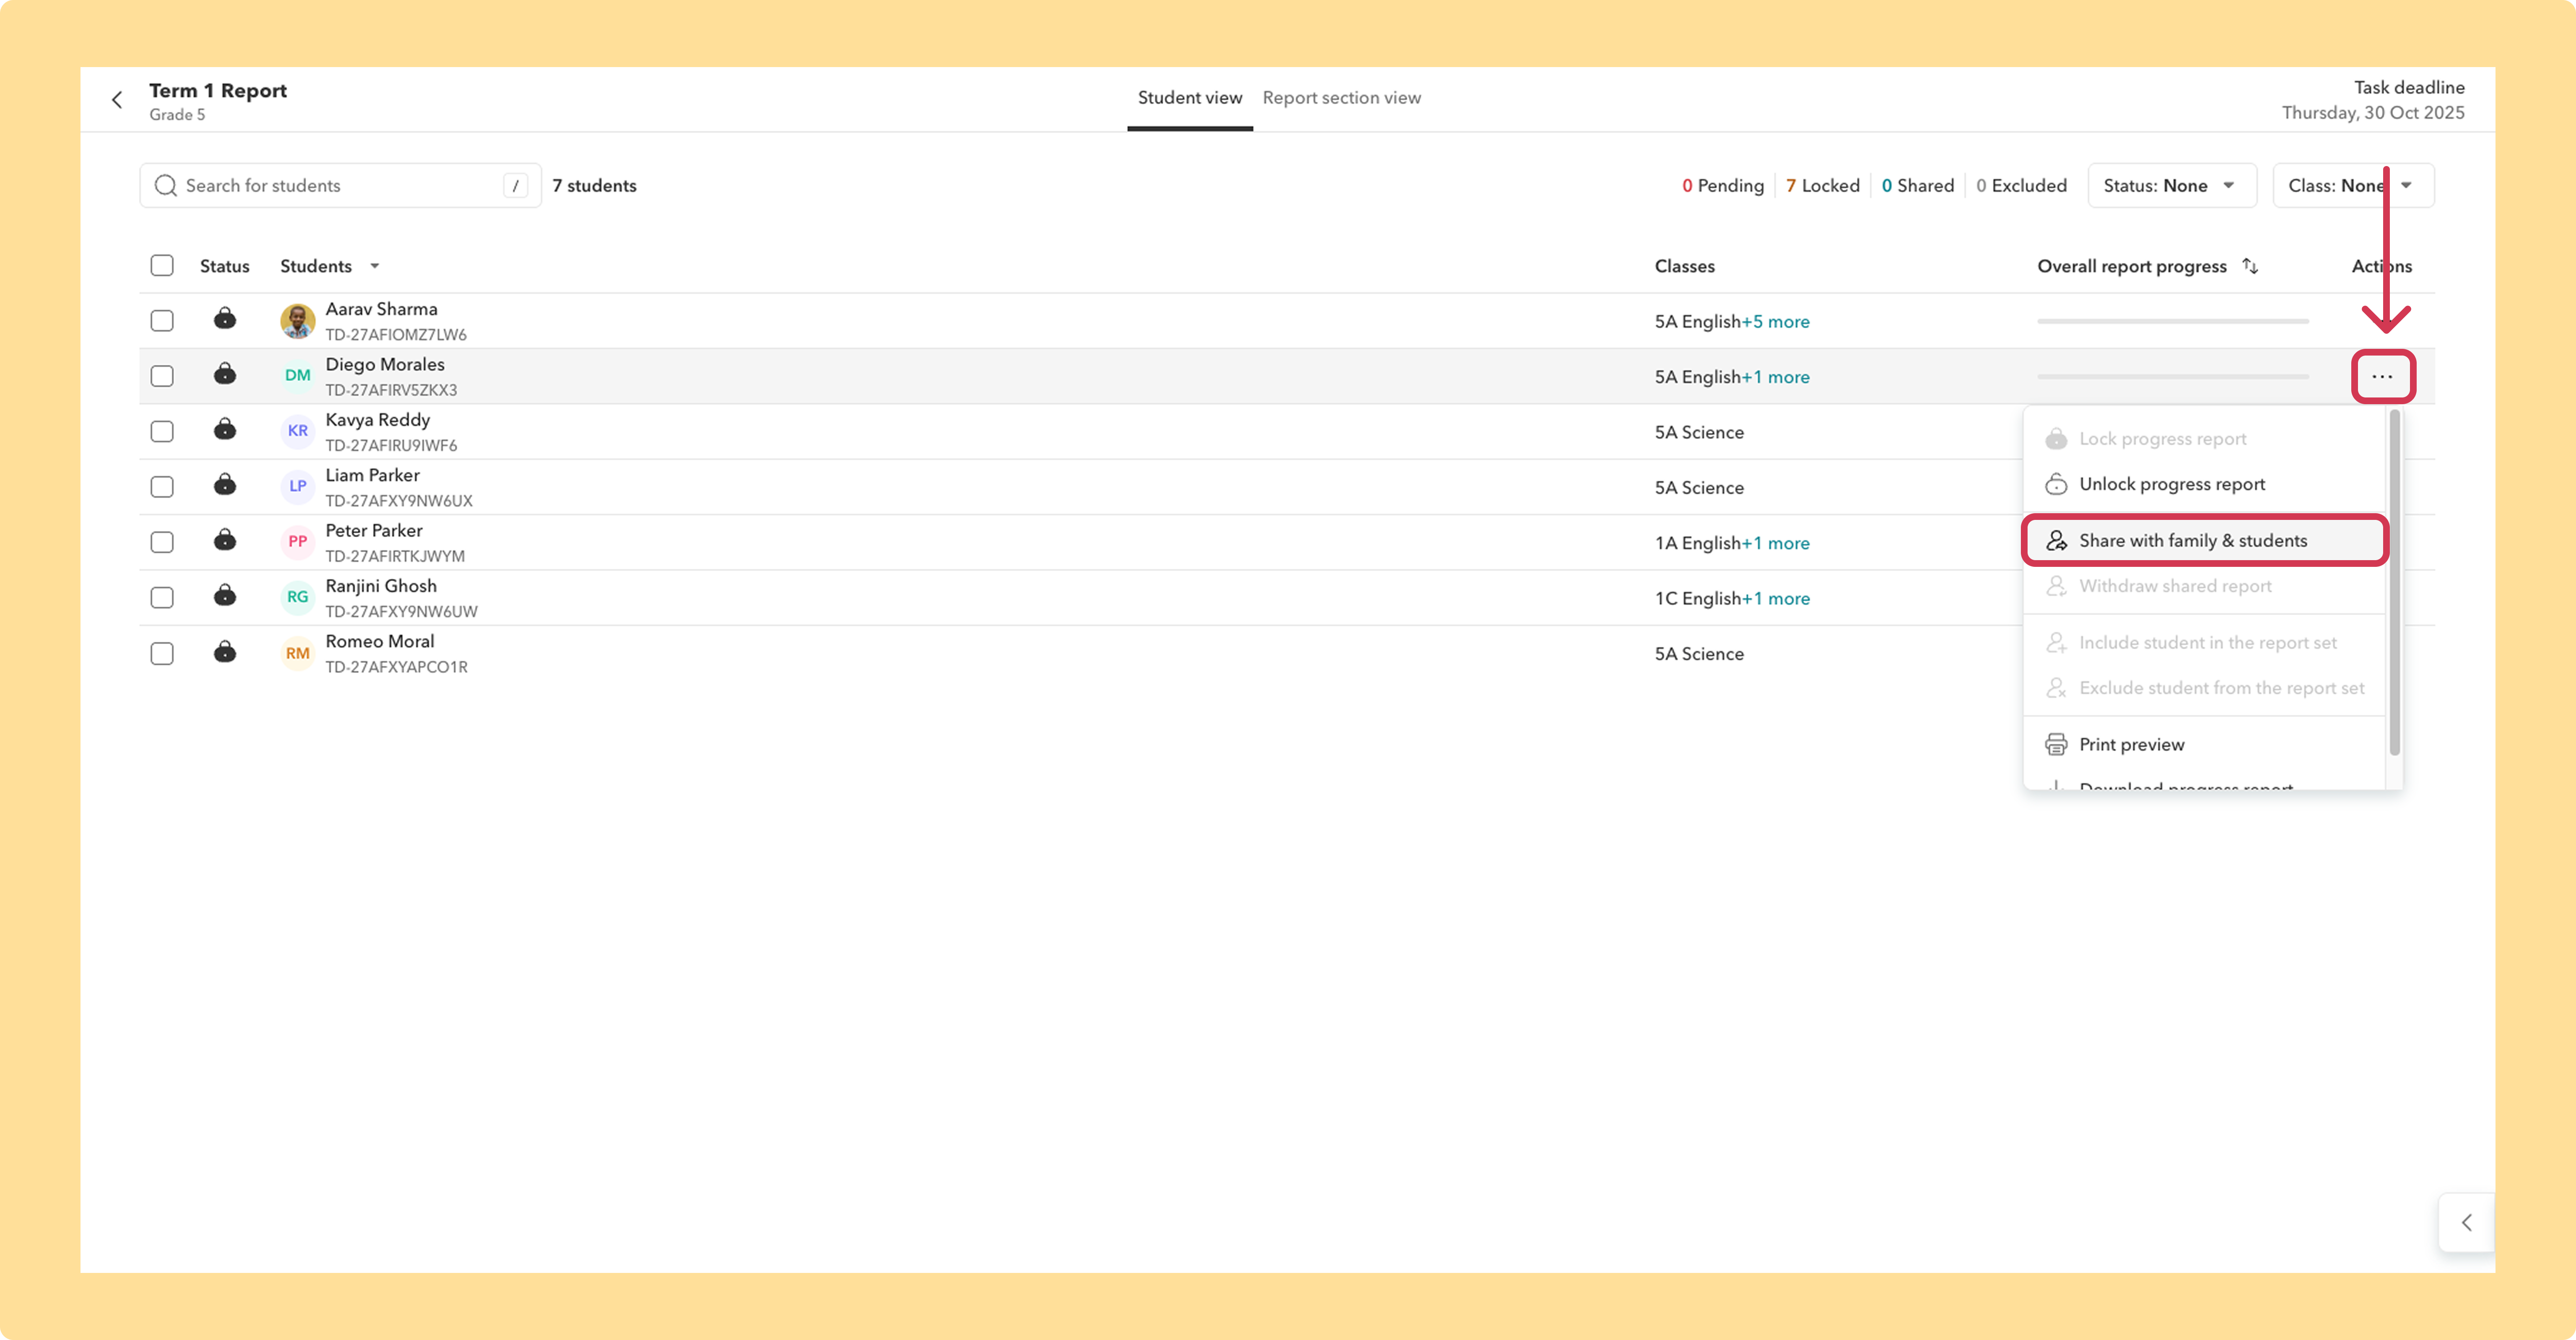Choose Share with family & students
The height and width of the screenshot is (1340, 2576).
[2205, 541]
